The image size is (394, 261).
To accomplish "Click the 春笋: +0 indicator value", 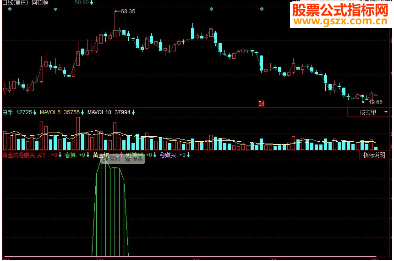I will click(x=77, y=155).
